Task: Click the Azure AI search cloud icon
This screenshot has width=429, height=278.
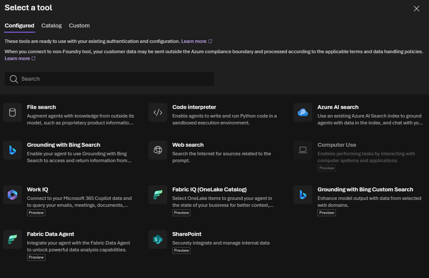Action: (x=303, y=112)
